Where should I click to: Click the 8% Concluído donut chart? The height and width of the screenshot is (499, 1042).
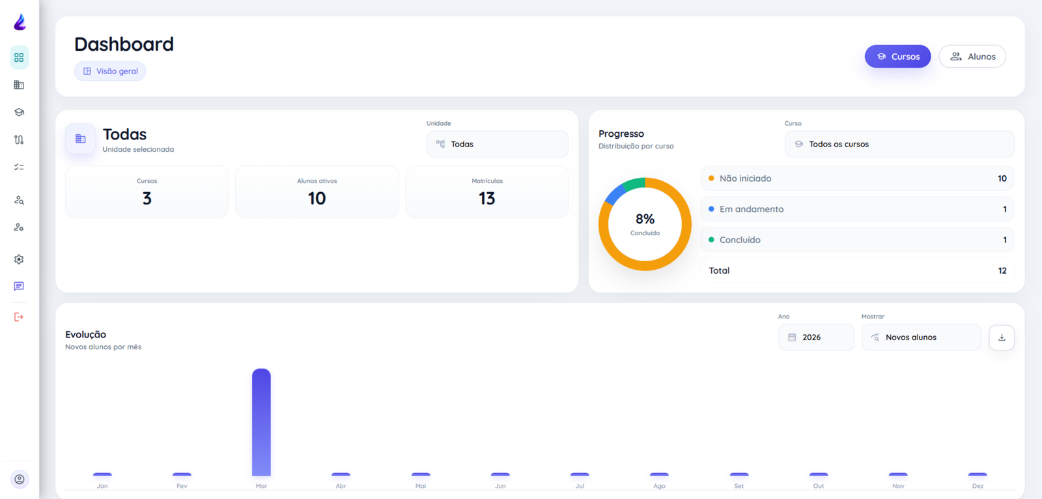(645, 224)
